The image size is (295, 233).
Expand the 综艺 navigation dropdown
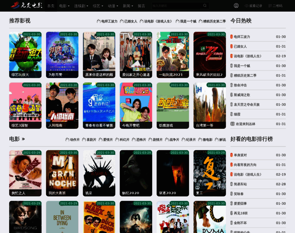pyautogui.click(x=98, y=6)
